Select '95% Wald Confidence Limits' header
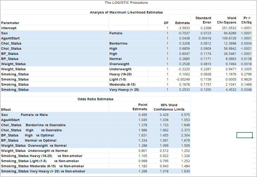 click(169, 107)
